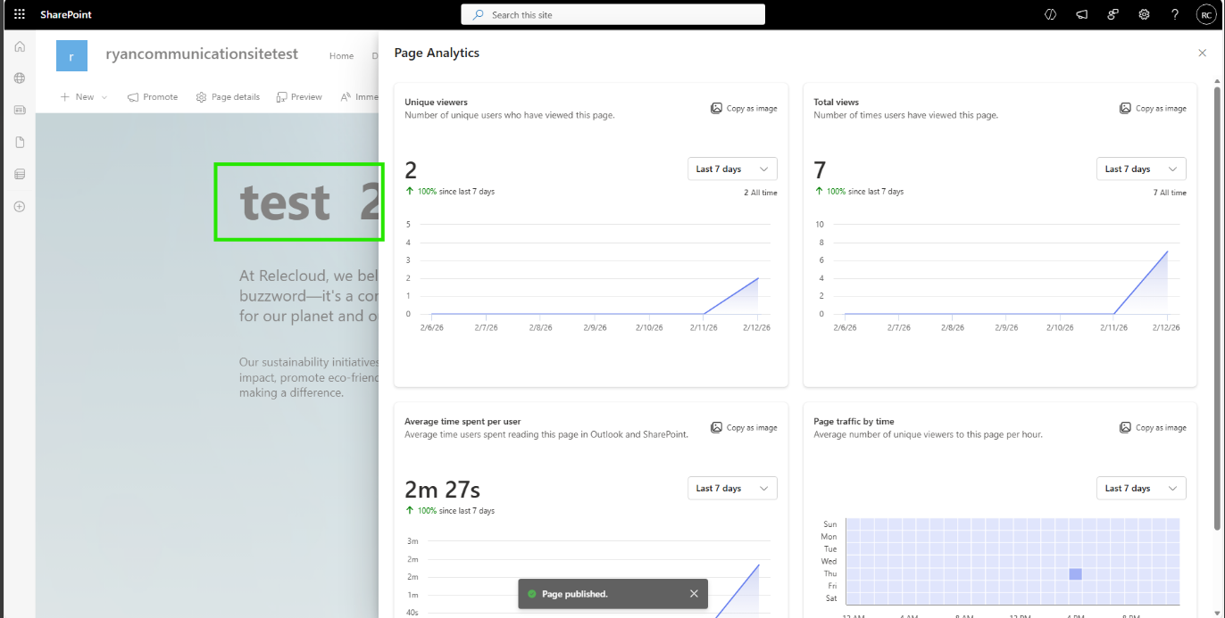Click 'Average time spent per user' title
Image resolution: width=1225 pixels, height=618 pixels.
click(x=462, y=421)
